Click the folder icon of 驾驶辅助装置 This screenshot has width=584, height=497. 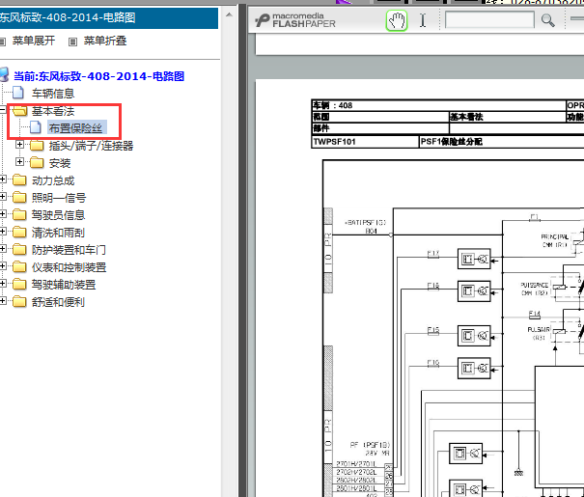tap(19, 285)
